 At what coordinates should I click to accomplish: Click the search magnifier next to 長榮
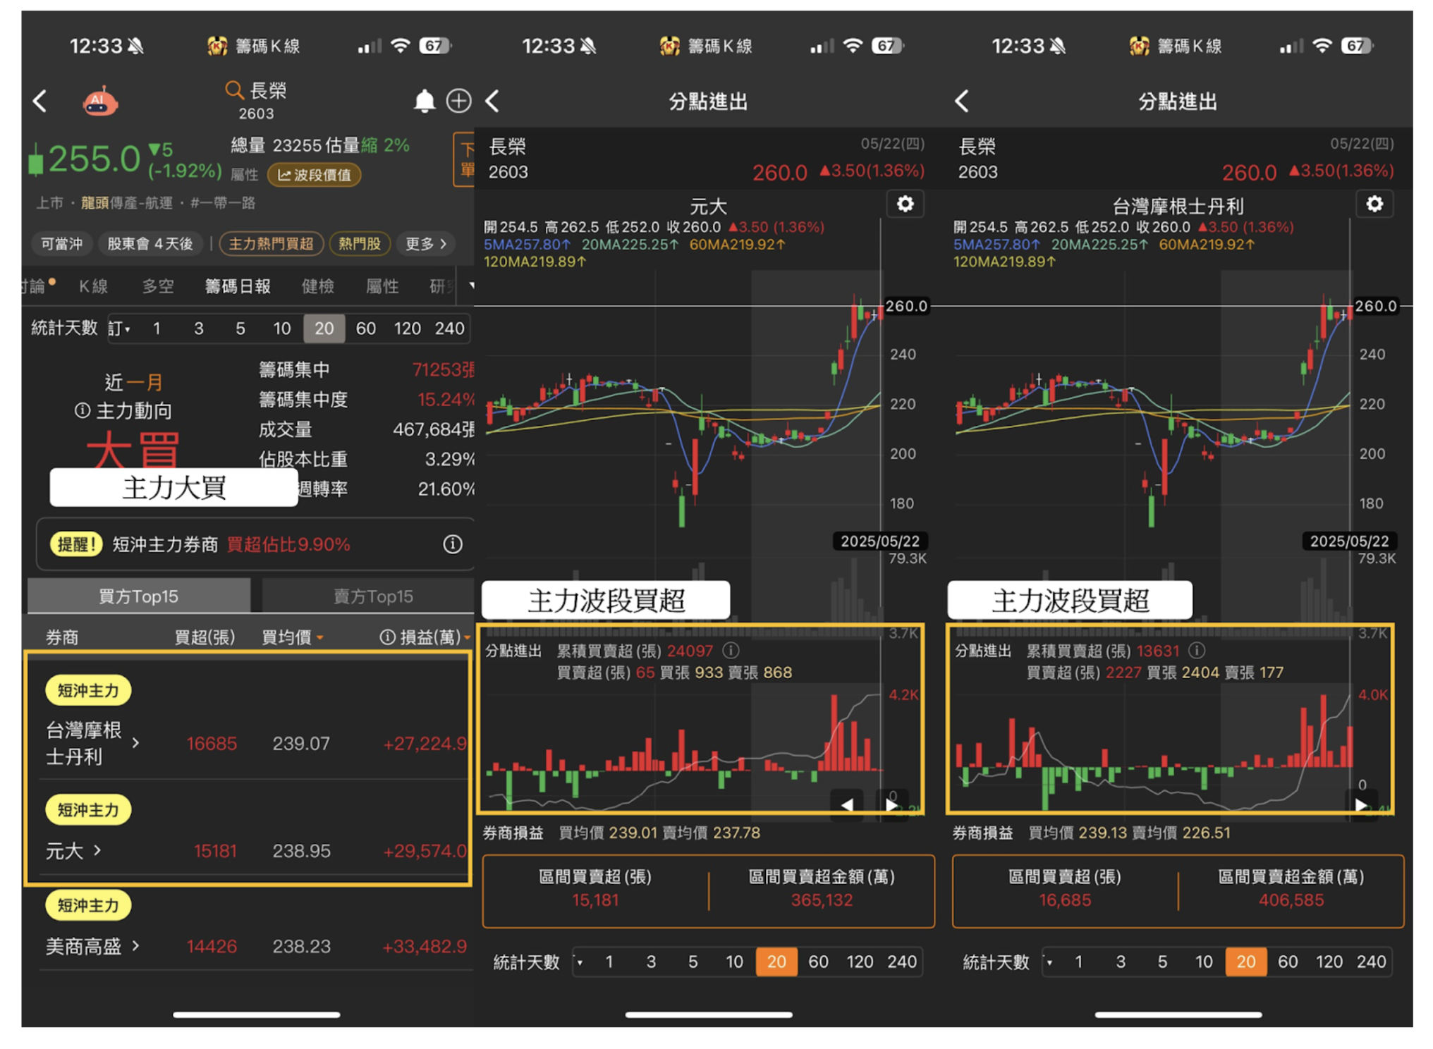tap(233, 90)
